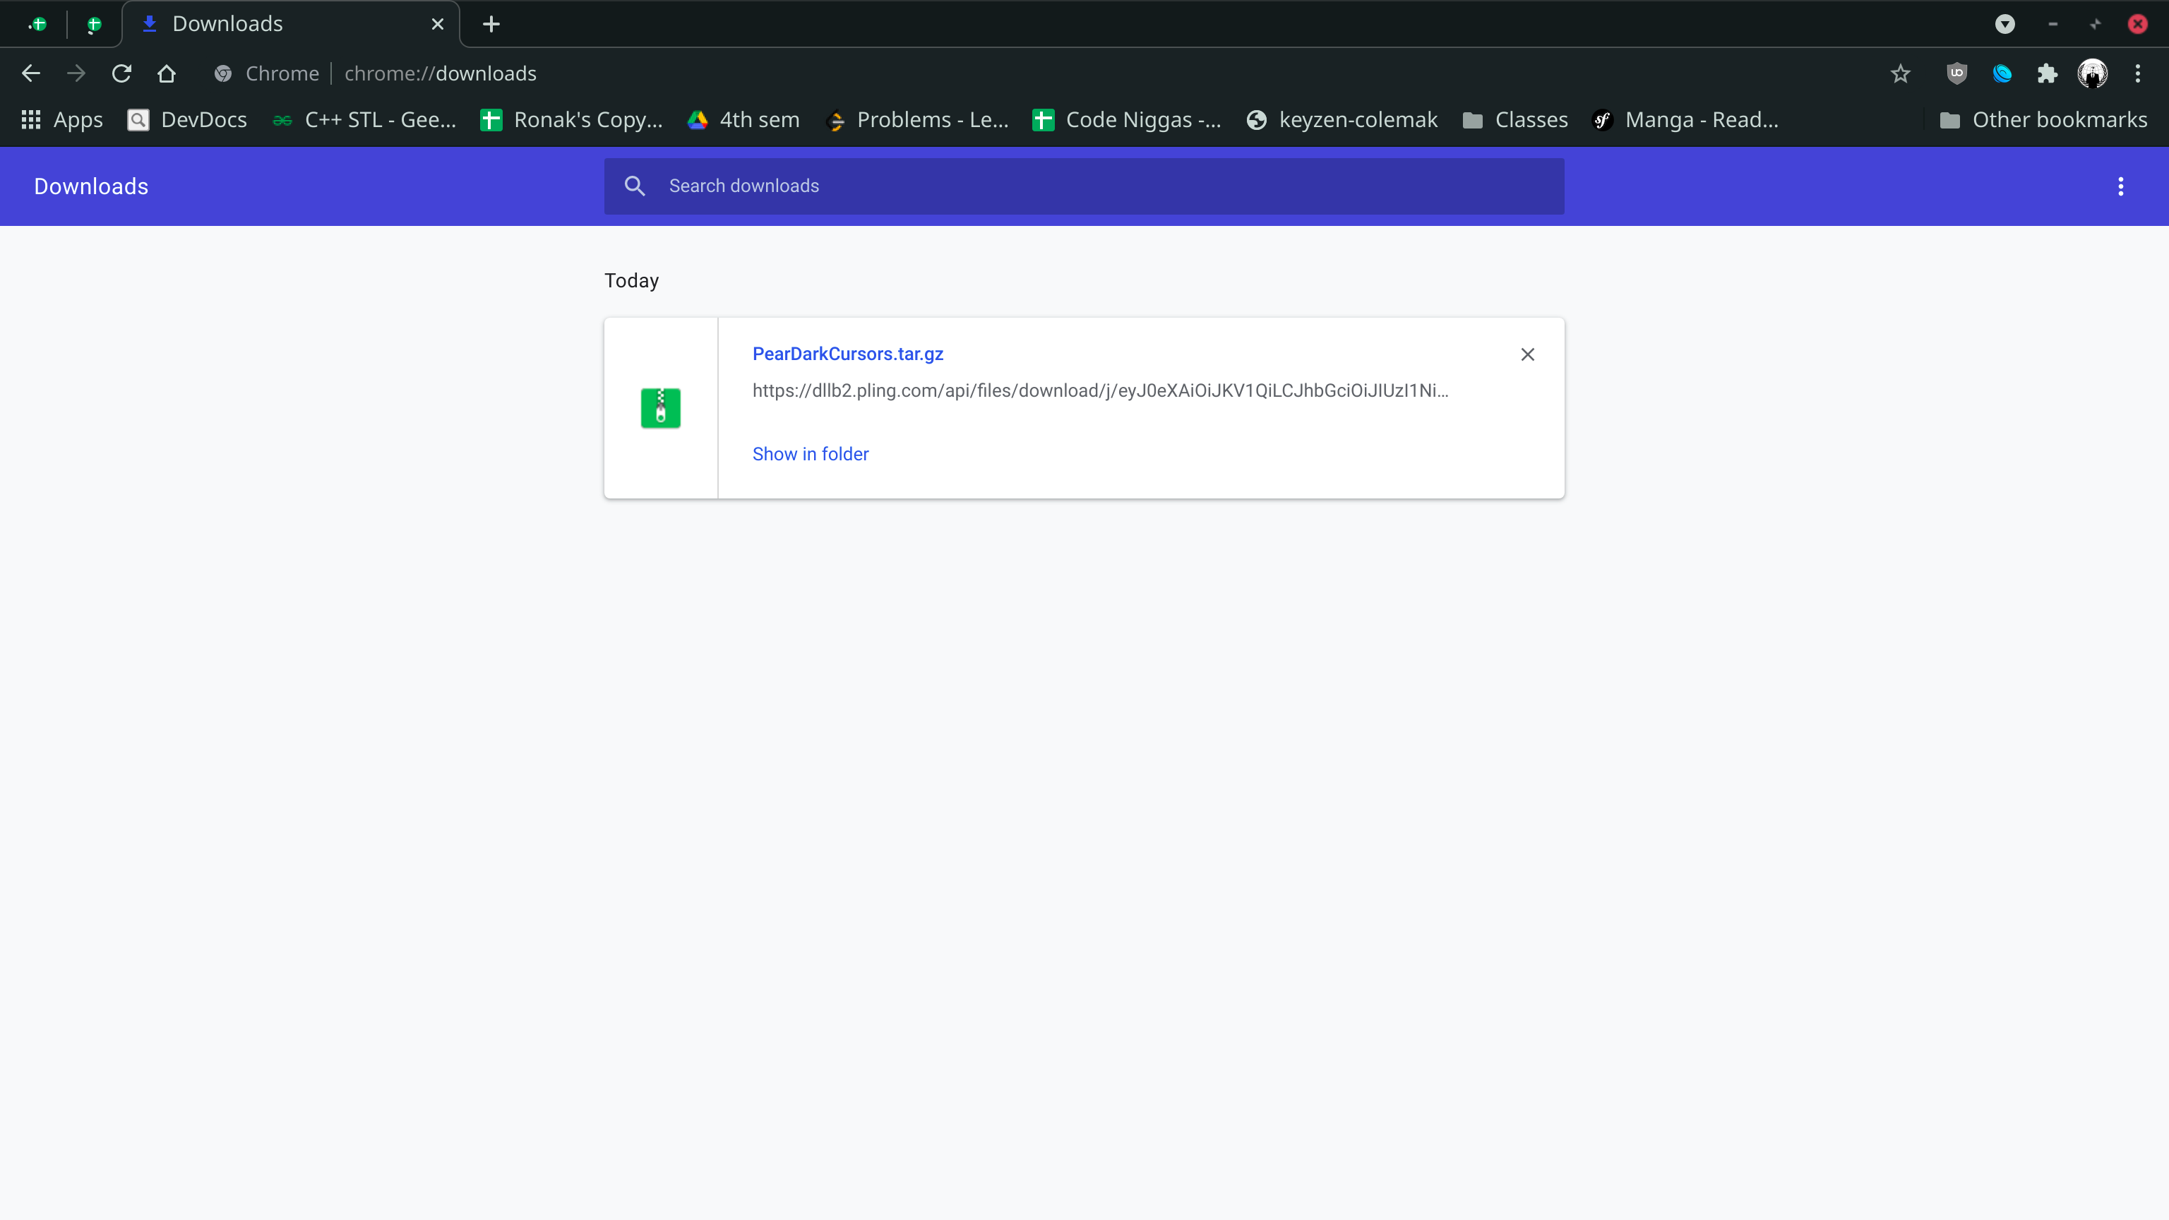Click the Downloads page heading
The image size is (2169, 1220).
coord(91,186)
